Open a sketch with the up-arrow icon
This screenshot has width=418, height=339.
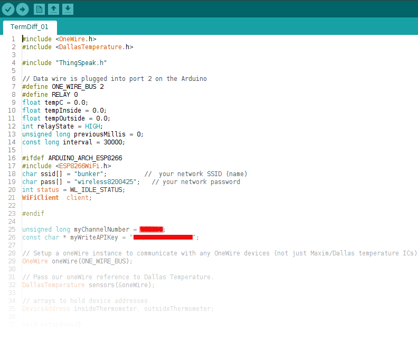click(53, 10)
